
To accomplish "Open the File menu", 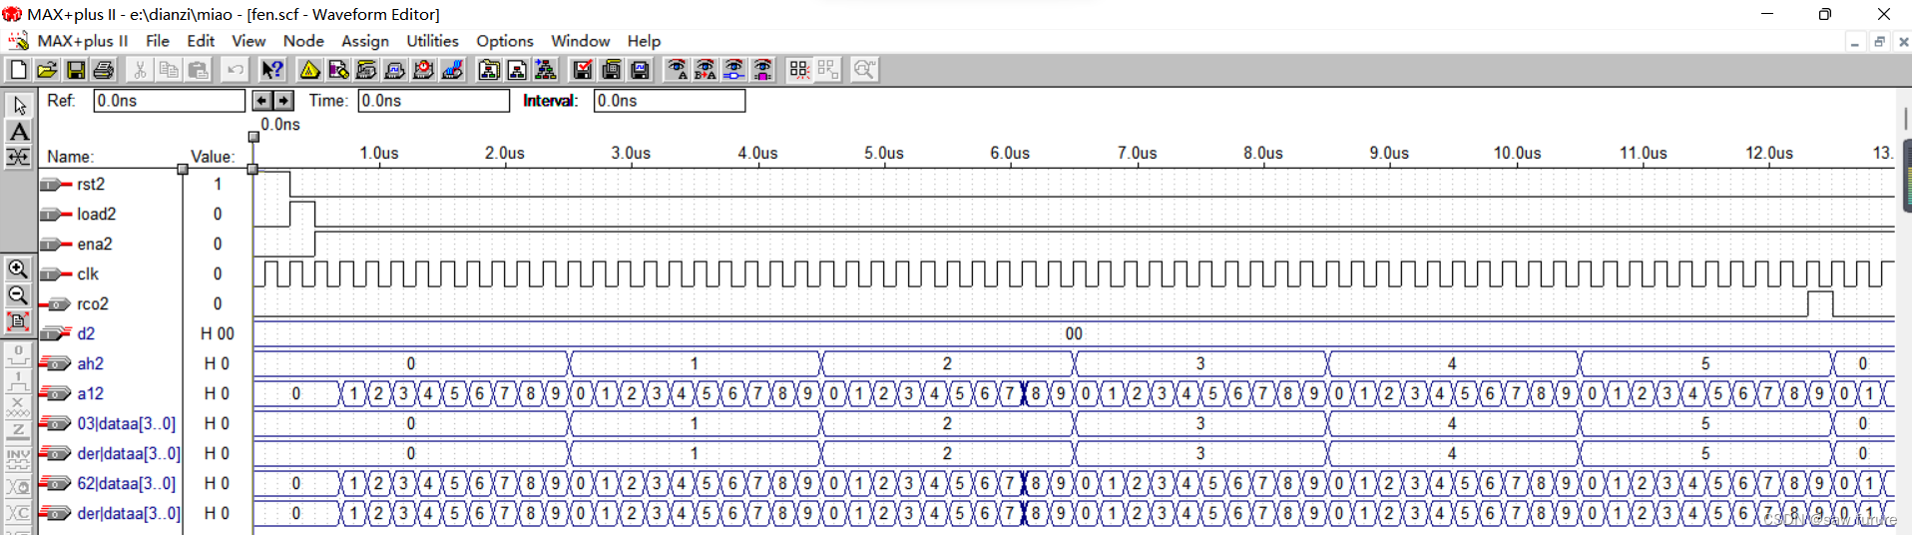I will click(158, 41).
